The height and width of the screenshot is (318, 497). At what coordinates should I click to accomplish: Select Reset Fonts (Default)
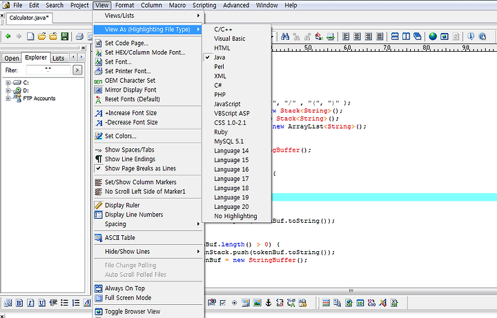coord(148,99)
